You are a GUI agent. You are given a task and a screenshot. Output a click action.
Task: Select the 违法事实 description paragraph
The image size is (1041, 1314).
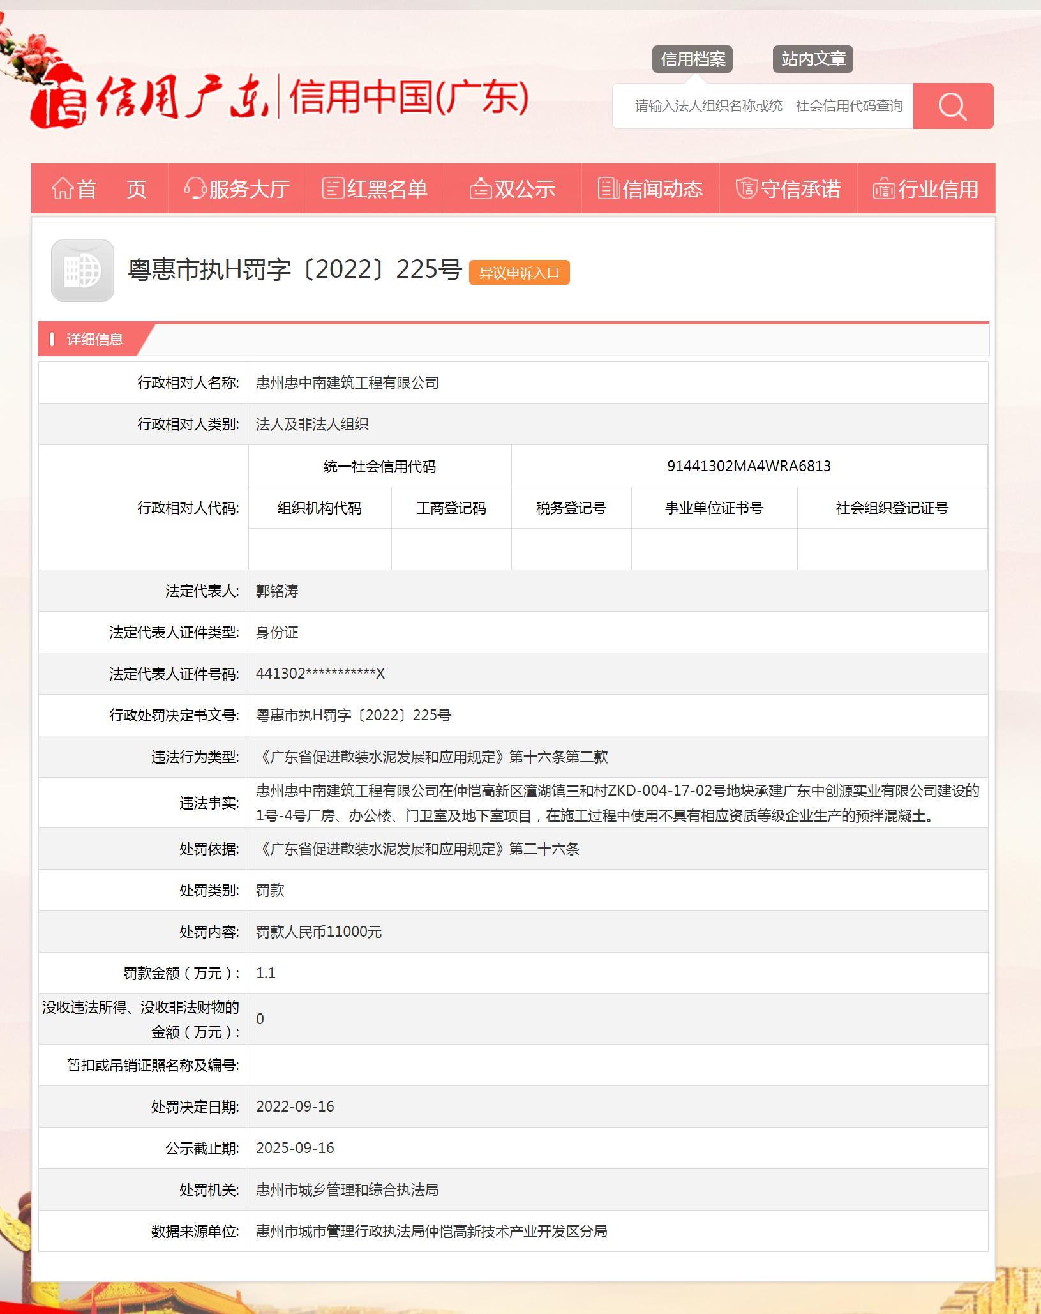[x=617, y=803]
